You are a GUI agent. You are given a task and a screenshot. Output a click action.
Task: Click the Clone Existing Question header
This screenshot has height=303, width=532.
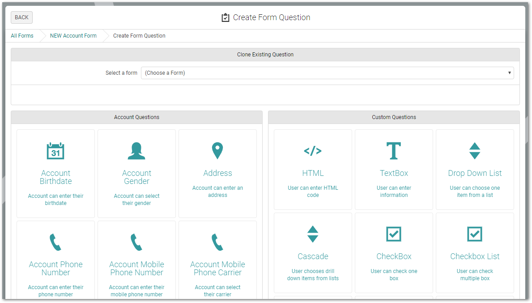click(x=265, y=55)
